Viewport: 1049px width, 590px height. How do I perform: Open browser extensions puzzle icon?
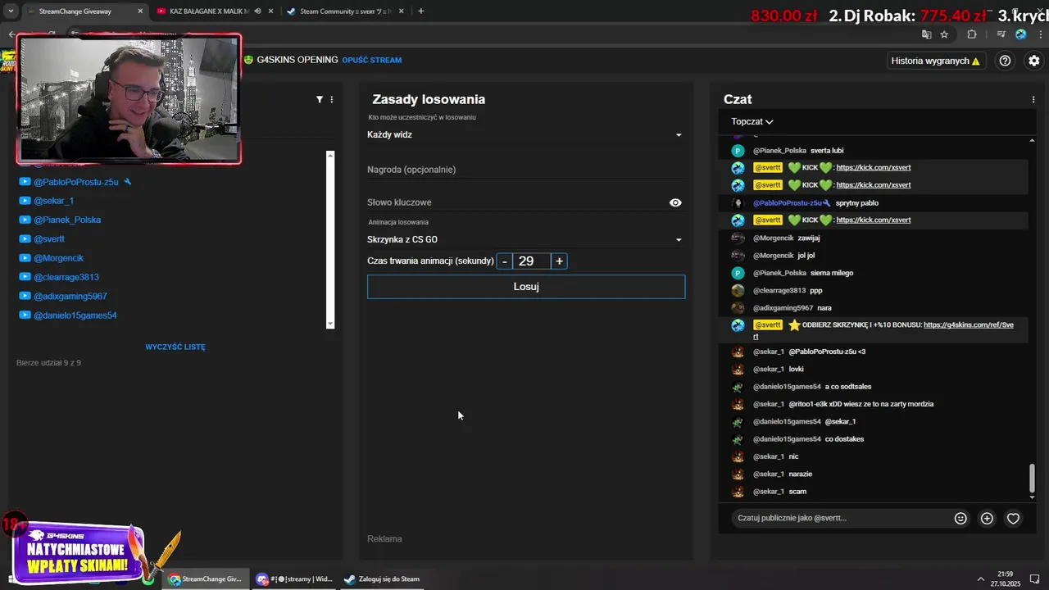pyautogui.click(x=972, y=34)
